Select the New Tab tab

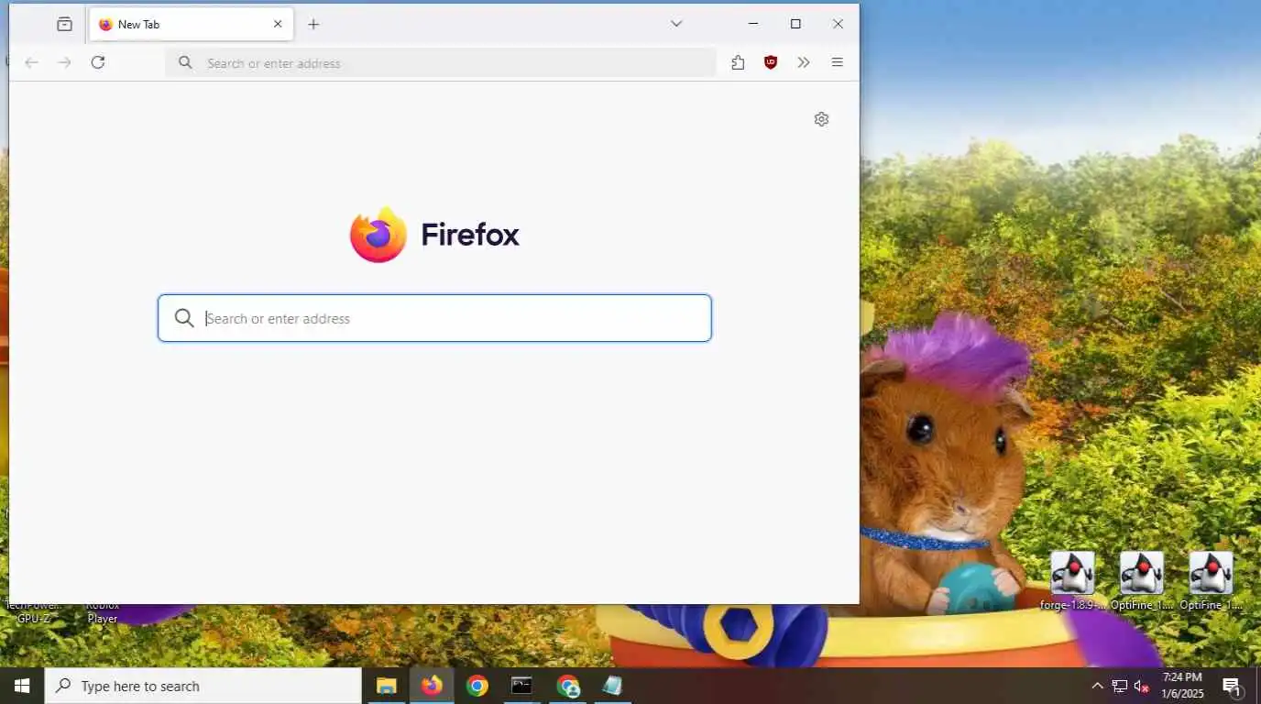pos(192,25)
